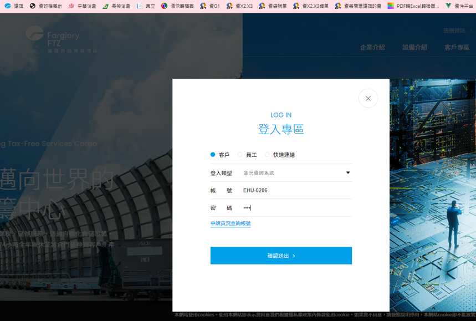Open the 遠雄 bookmark
The height and width of the screenshot is (321, 476).
pyautogui.click(x=14, y=6)
